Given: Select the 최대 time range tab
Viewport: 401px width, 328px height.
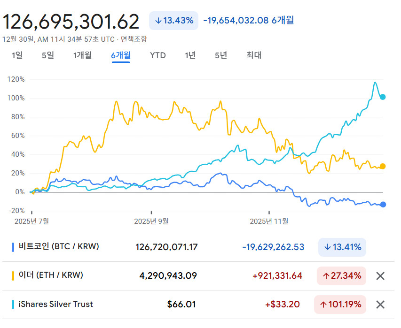Looking at the screenshot, I should pos(254,55).
